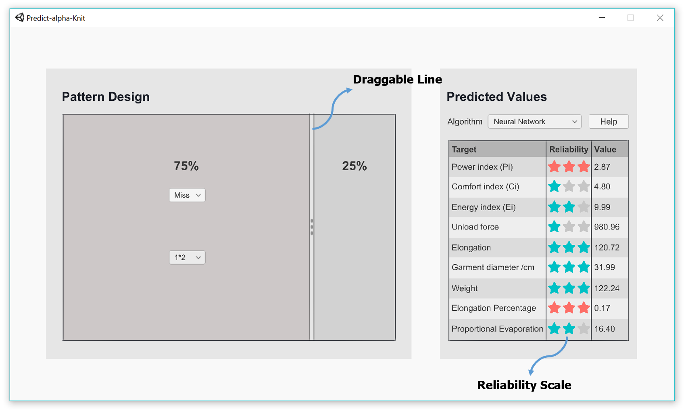
Task: Open the Miss stitch type dropdown
Action: [187, 195]
